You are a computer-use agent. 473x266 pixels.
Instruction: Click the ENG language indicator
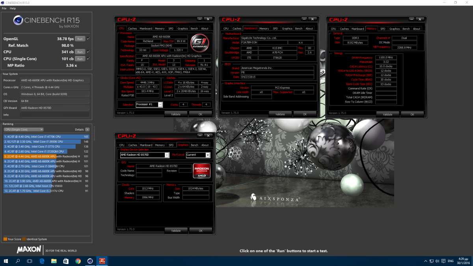click(x=450, y=261)
